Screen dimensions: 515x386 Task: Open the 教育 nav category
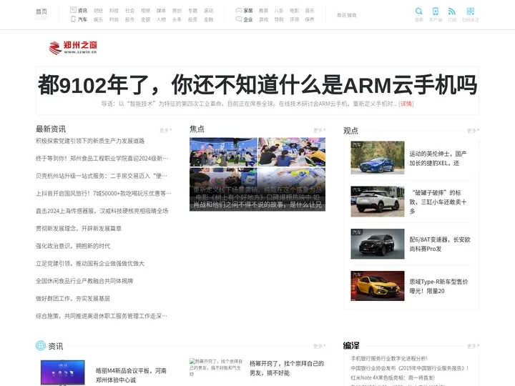pyautogui.click(x=263, y=11)
